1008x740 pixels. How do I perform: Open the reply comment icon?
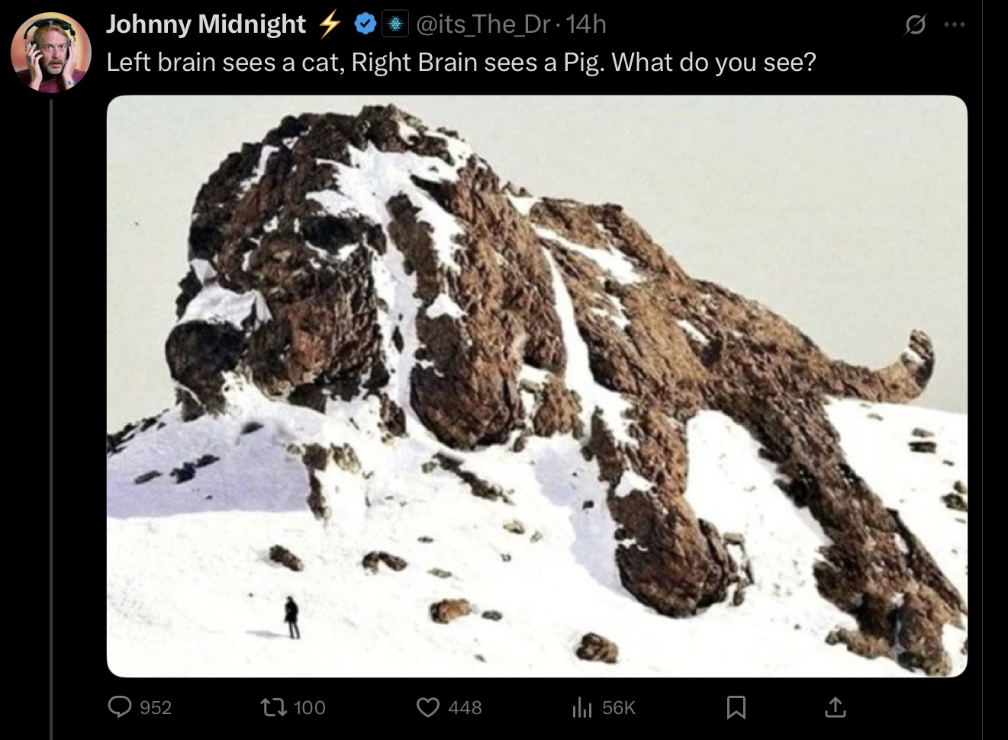pyautogui.click(x=120, y=707)
